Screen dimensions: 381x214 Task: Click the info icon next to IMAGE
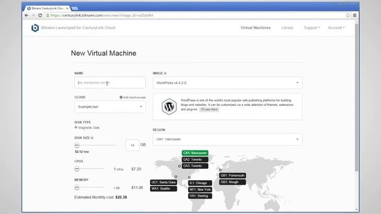[x=165, y=73]
